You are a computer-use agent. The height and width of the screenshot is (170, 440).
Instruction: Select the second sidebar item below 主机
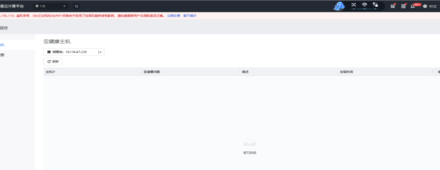pos(17,55)
